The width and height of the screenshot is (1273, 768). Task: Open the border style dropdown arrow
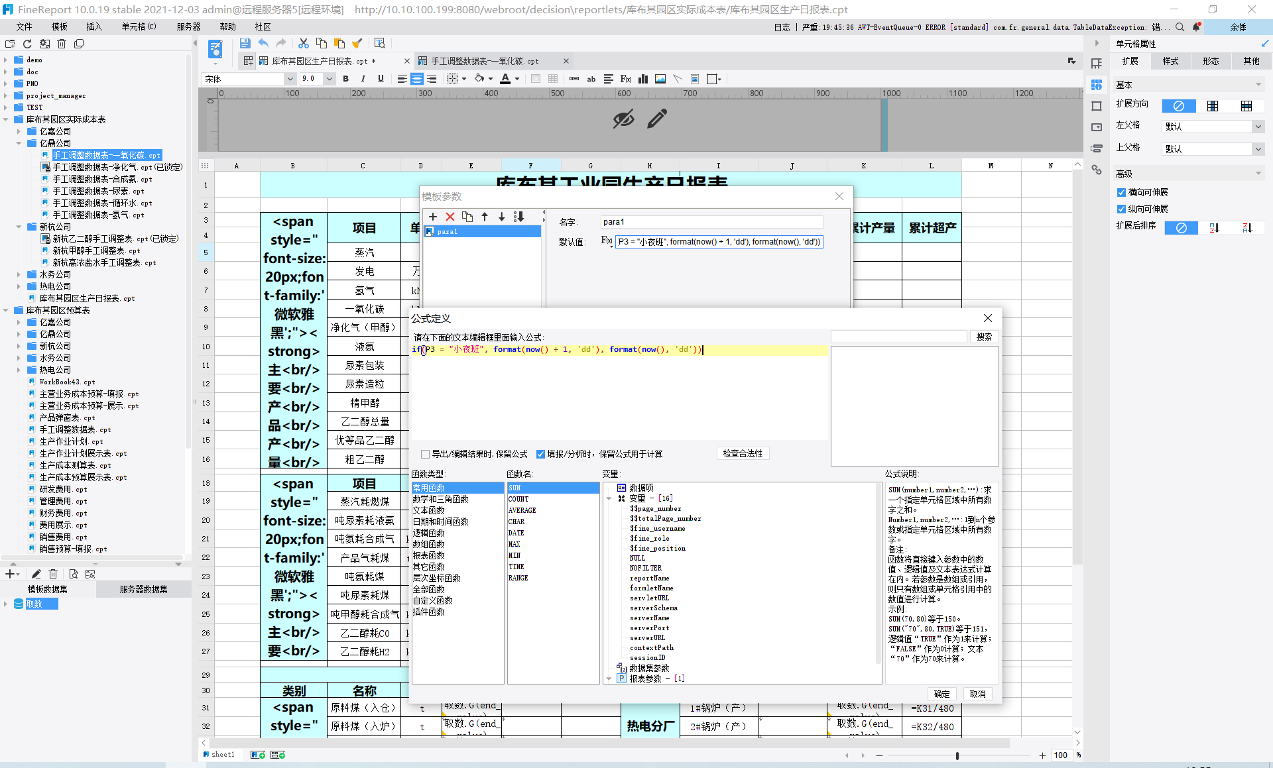pos(464,79)
